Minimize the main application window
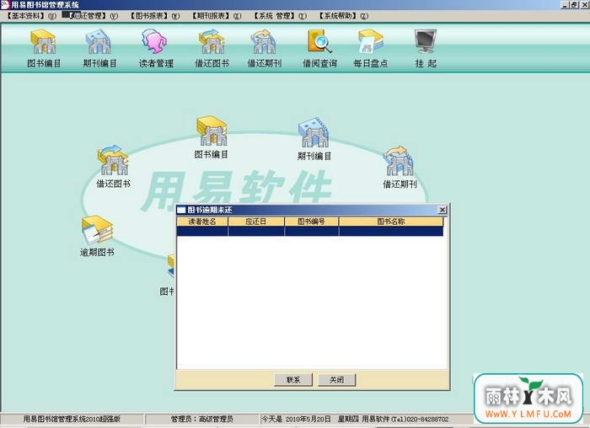This screenshot has height=428, width=590. click(x=565, y=5)
